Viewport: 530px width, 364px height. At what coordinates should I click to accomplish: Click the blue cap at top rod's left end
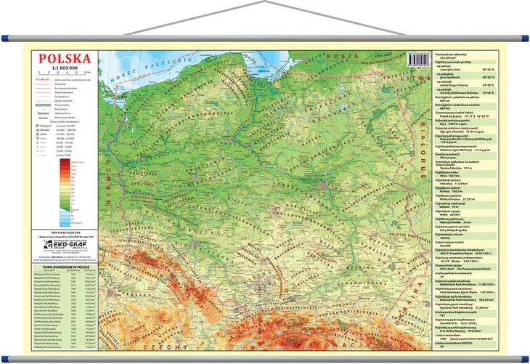point(5,38)
